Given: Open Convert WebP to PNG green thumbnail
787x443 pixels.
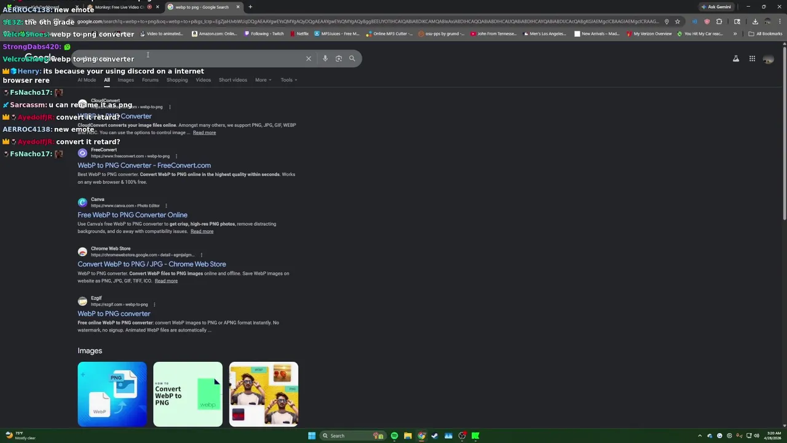Looking at the screenshot, I should 188,394.
